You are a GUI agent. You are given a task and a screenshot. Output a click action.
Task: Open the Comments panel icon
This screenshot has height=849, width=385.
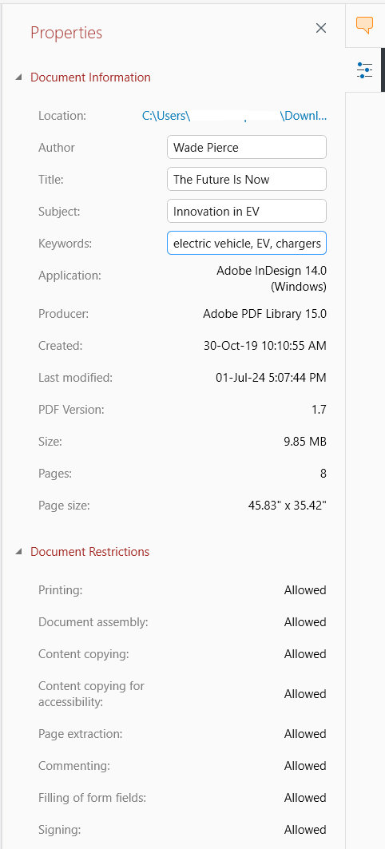[364, 25]
